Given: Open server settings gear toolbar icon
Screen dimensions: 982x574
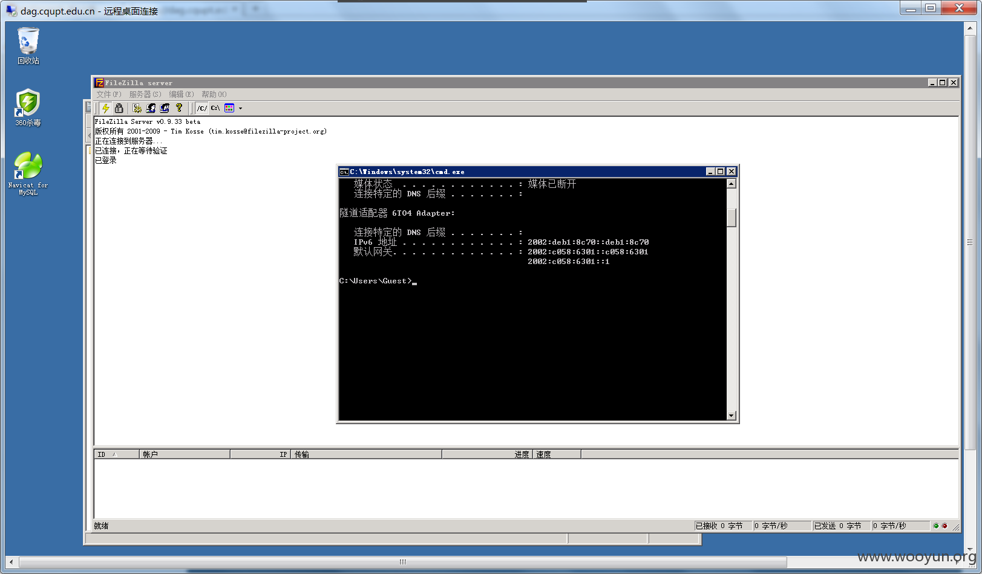Looking at the screenshot, I should pyautogui.click(x=137, y=108).
